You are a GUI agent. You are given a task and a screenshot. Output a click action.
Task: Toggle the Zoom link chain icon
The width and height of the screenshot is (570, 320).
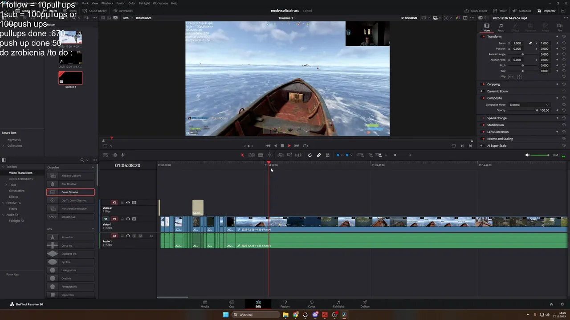pyautogui.click(x=530, y=43)
